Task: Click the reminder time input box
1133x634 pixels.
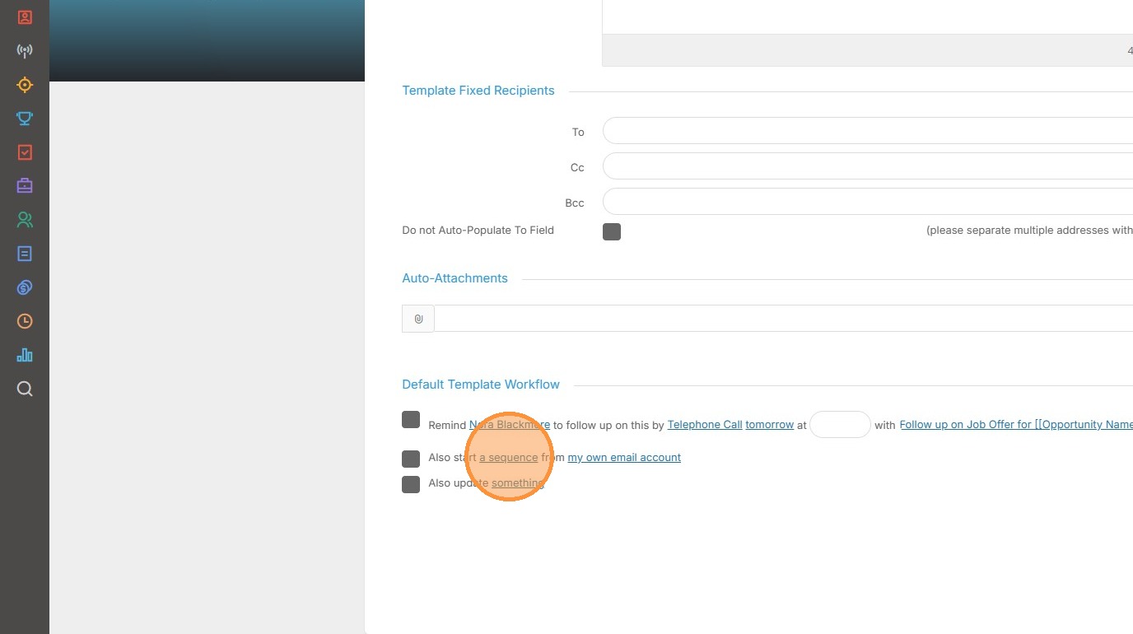Action: [840, 425]
